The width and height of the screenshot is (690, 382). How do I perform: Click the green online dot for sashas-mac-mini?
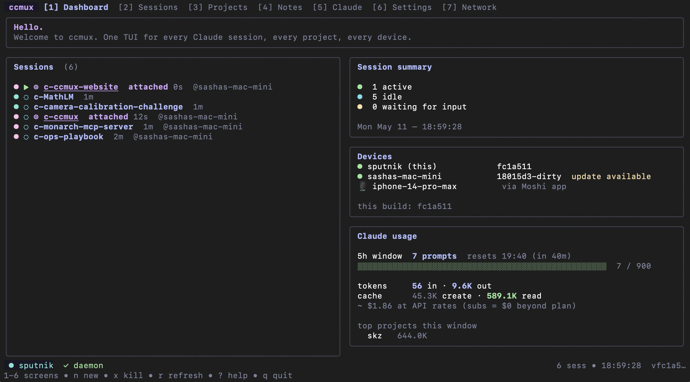tap(360, 176)
